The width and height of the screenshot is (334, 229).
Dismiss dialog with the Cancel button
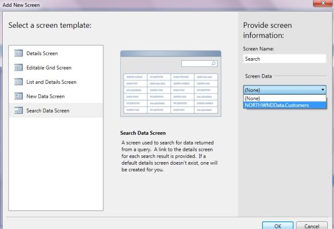point(312,226)
